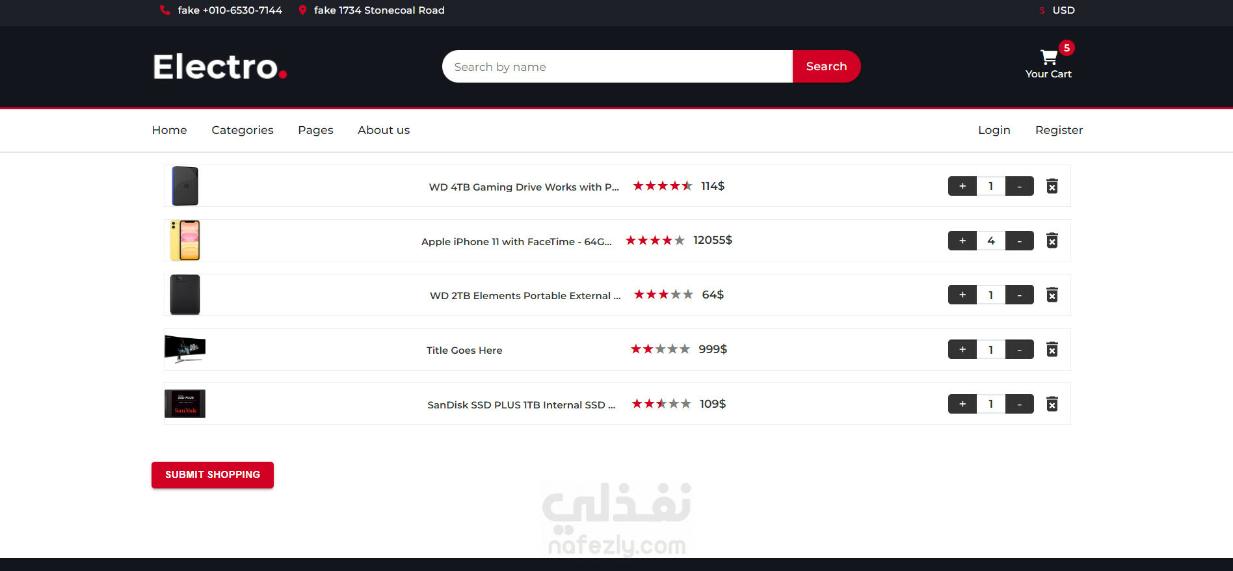Click the location pin icon beside Stonecoal Road
Image resolution: width=1233 pixels, height=571 pixels.
click(x=302, y=10)
